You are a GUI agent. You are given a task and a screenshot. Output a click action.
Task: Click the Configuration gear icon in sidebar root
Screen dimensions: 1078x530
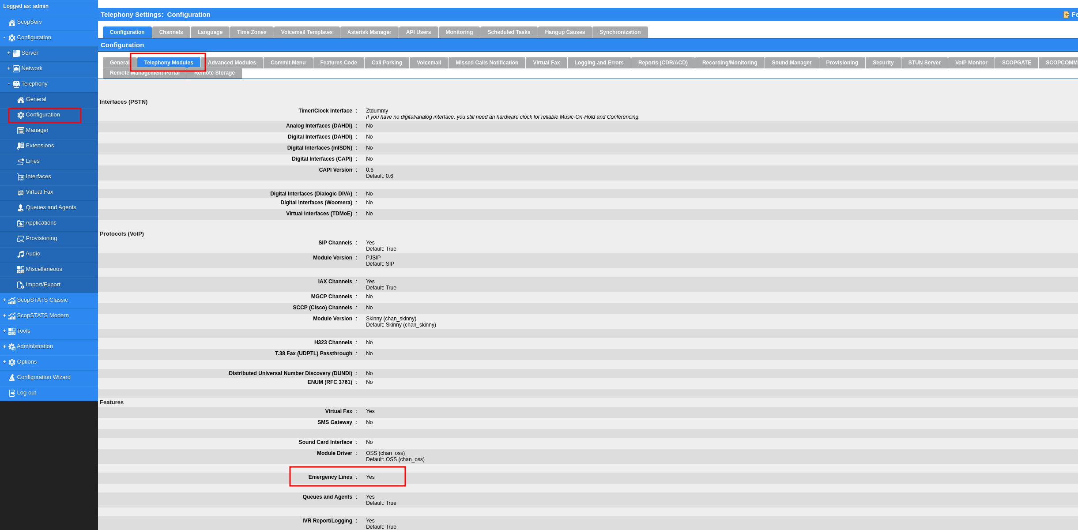[x=12, y=38]
